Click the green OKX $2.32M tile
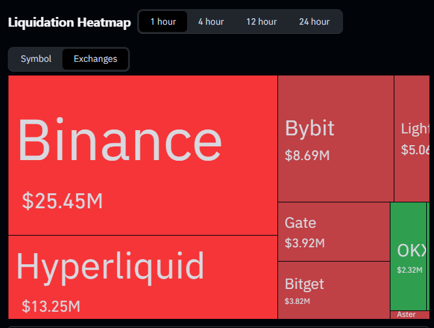Viewport: 434px width, 328px height. [x=408, y=256]
